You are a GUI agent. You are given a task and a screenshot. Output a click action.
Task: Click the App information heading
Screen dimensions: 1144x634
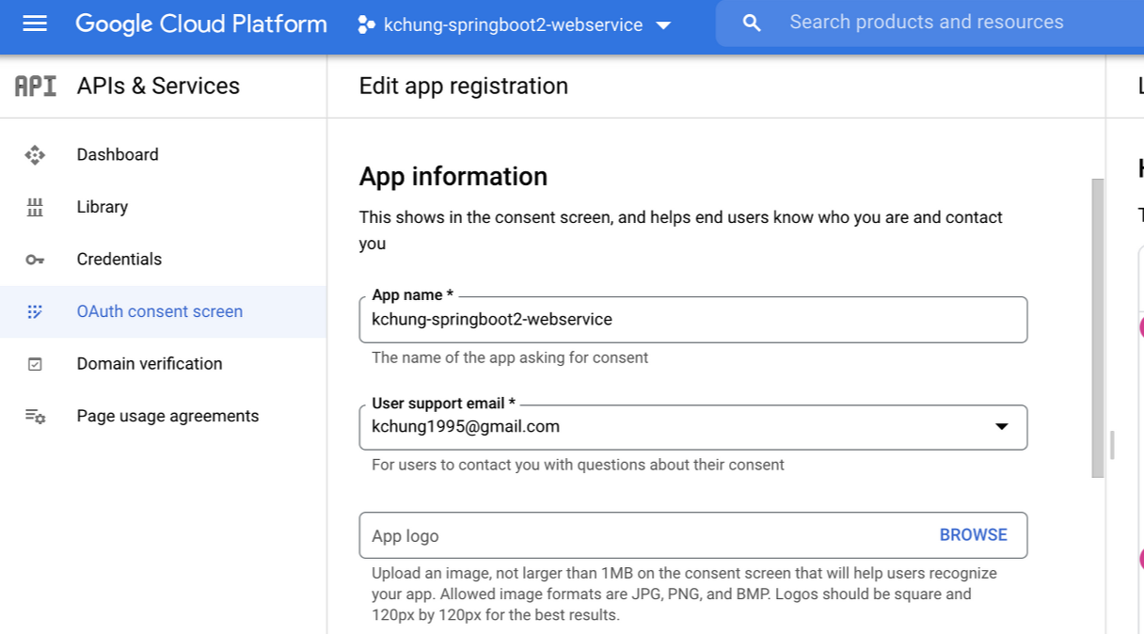(x=453, y=177)
